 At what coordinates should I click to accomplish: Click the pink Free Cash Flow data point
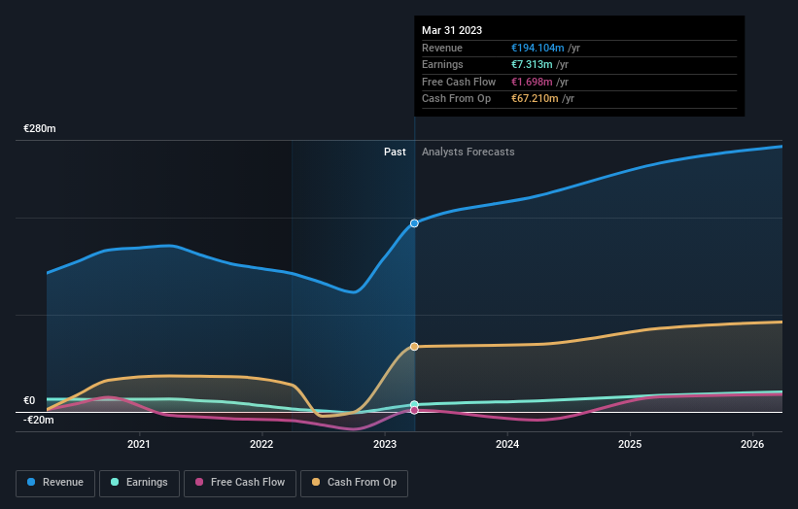click(x=414, y=410)
